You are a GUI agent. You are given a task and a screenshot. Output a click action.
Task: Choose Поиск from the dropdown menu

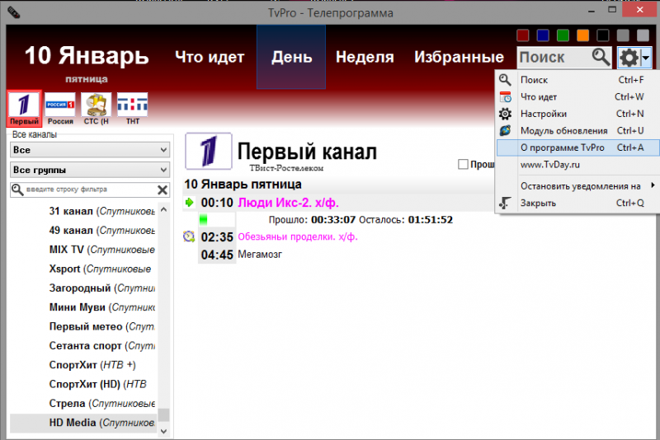click(x=577, y=80)
